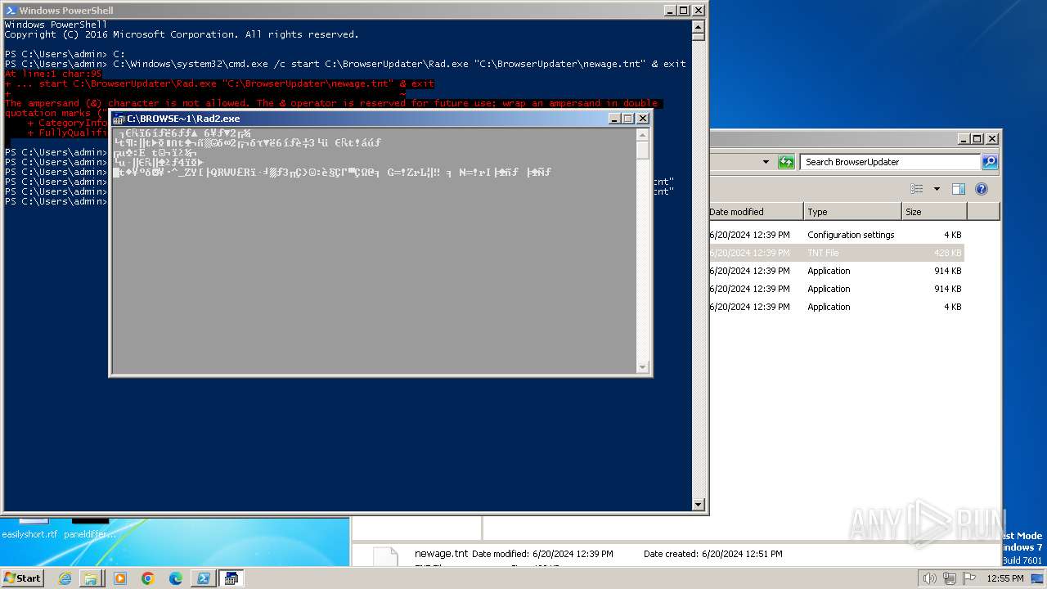
Task: Open Action Center flag icon in tray
Action: click(x=969, y=578)
